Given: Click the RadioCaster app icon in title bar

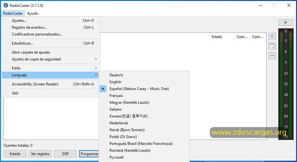Looking at the screenshot, I should click(x=6, y=5).
